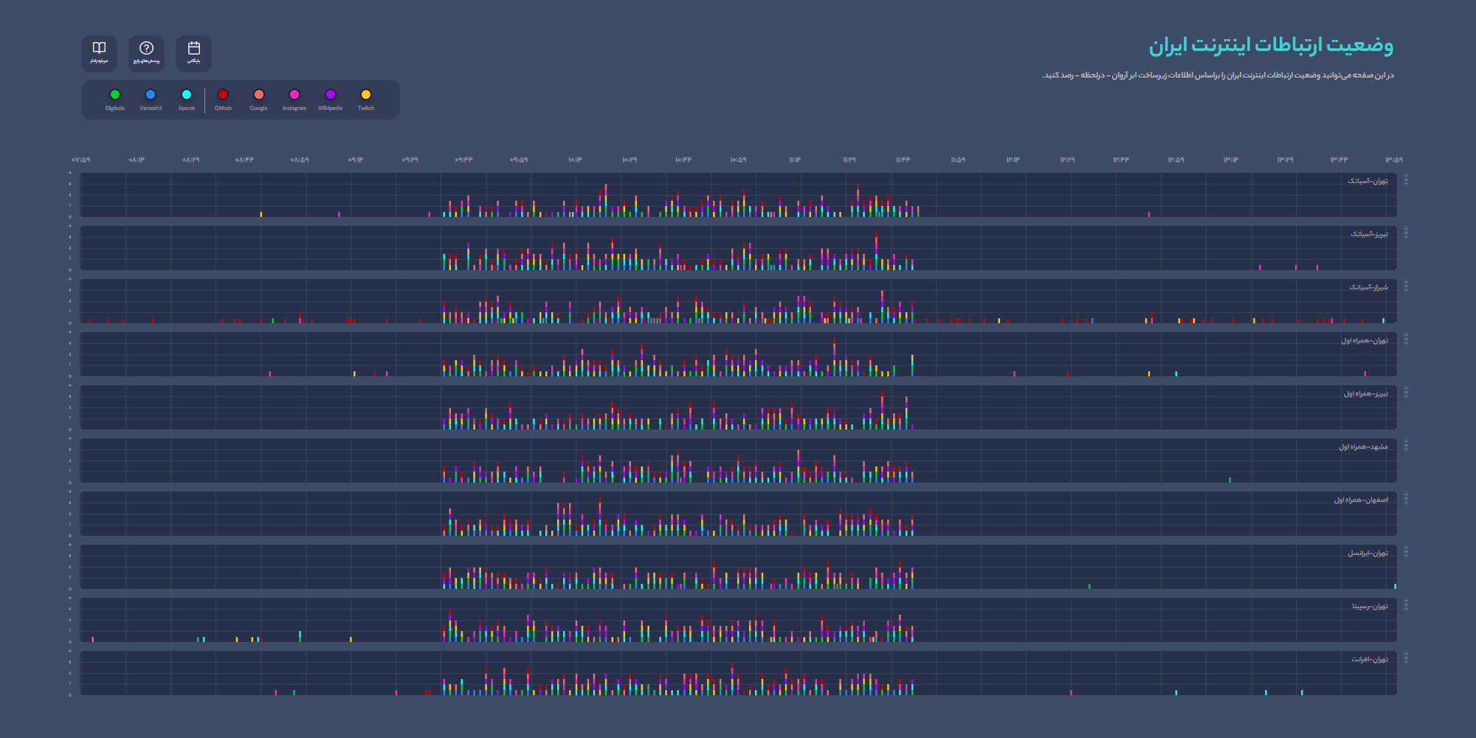Open options menu for تهران-همراه اول row
1476x738 pixels.
tap(1406, 339)
